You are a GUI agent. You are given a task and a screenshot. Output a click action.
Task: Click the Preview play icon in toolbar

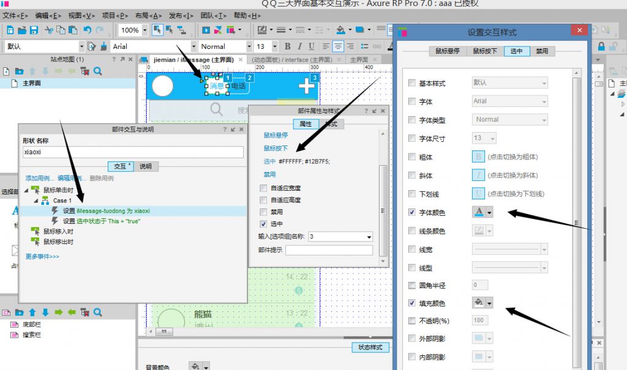pyautogui.click(x=206, y=30)
